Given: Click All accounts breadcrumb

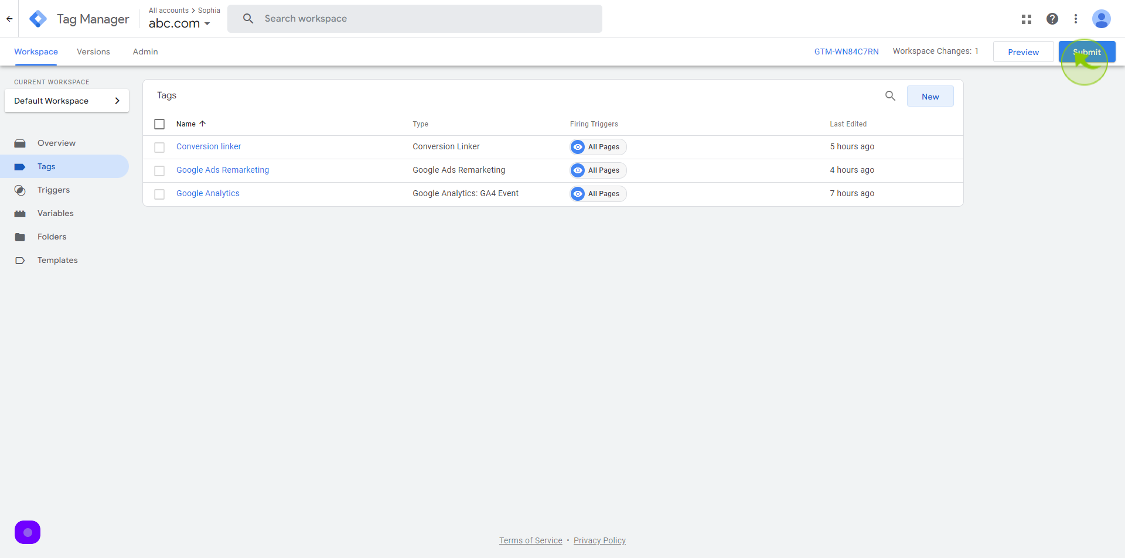Looking at the screenshot, I should 169,11.
